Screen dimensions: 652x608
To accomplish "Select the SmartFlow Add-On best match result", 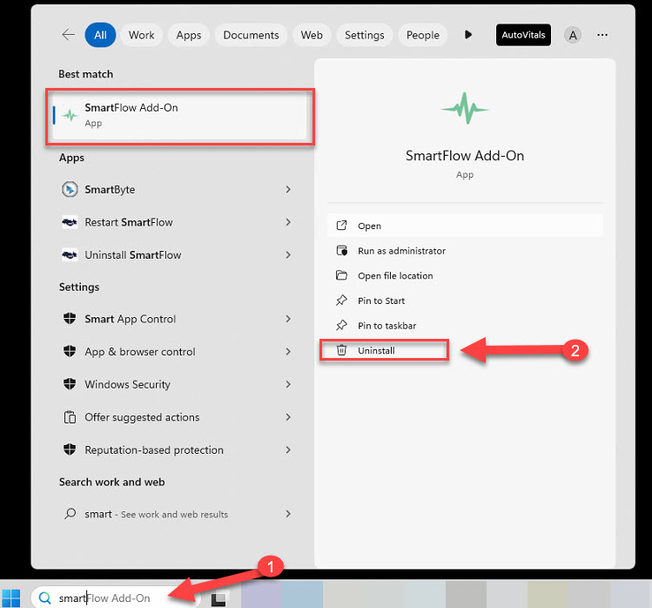I will pos(179,115).
